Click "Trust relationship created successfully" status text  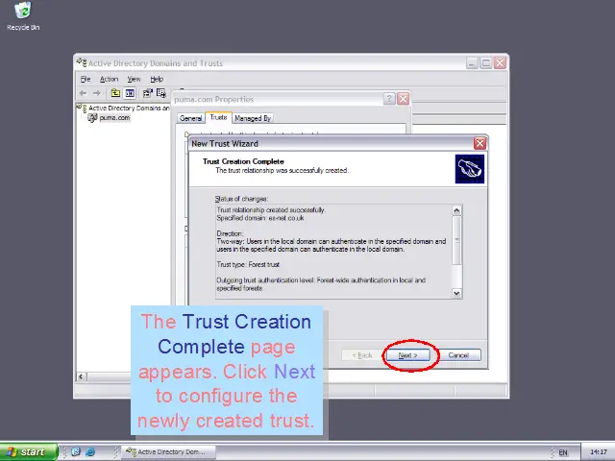(271, 210)
